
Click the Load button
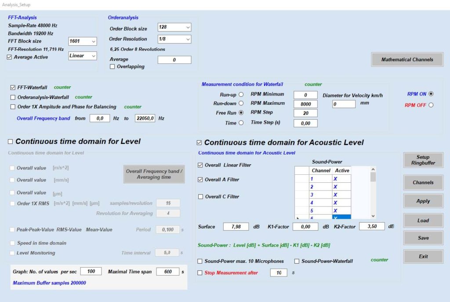click(423, 221)
